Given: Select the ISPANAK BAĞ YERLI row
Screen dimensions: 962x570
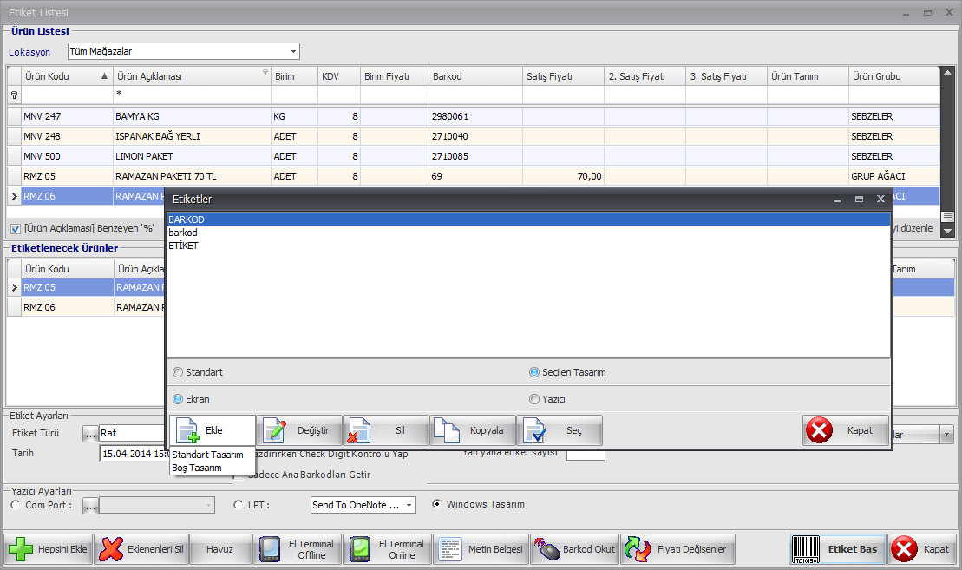Looking at the screenshot, I should 473,136.
